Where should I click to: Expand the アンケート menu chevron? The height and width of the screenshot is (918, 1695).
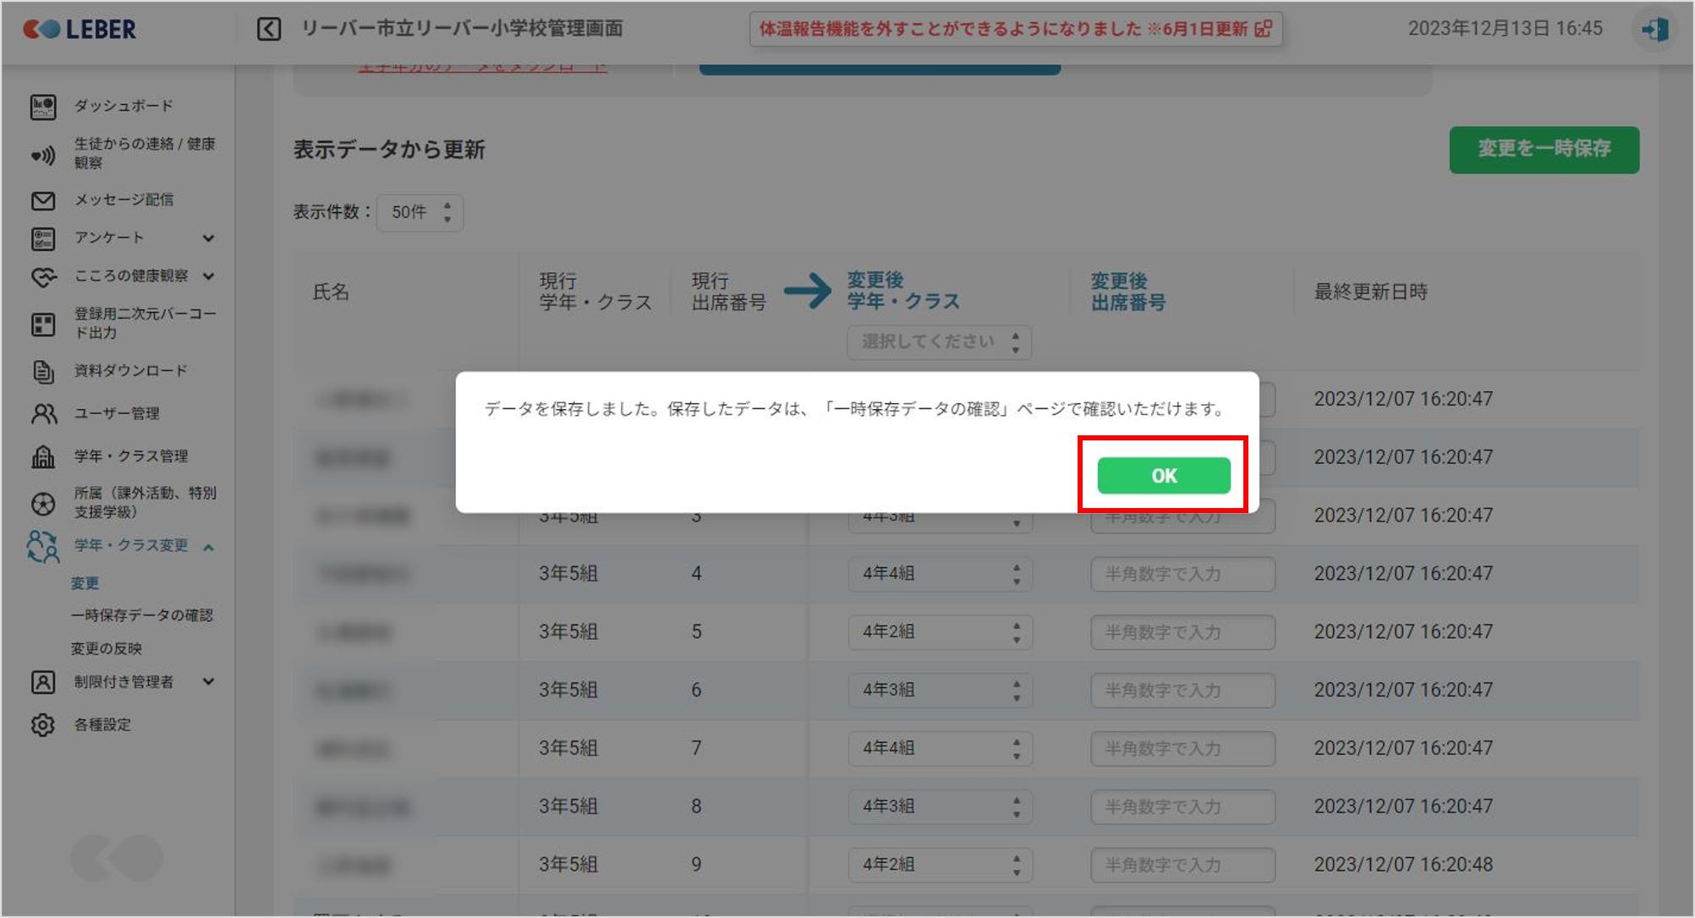208,238
